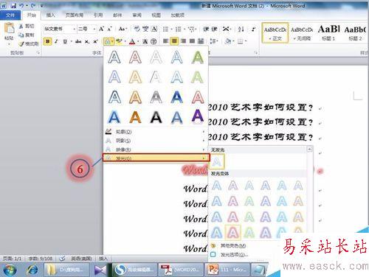Toggle Center paragraph alignment
This screenshot has height=277, width=369.
pos(174,41)
